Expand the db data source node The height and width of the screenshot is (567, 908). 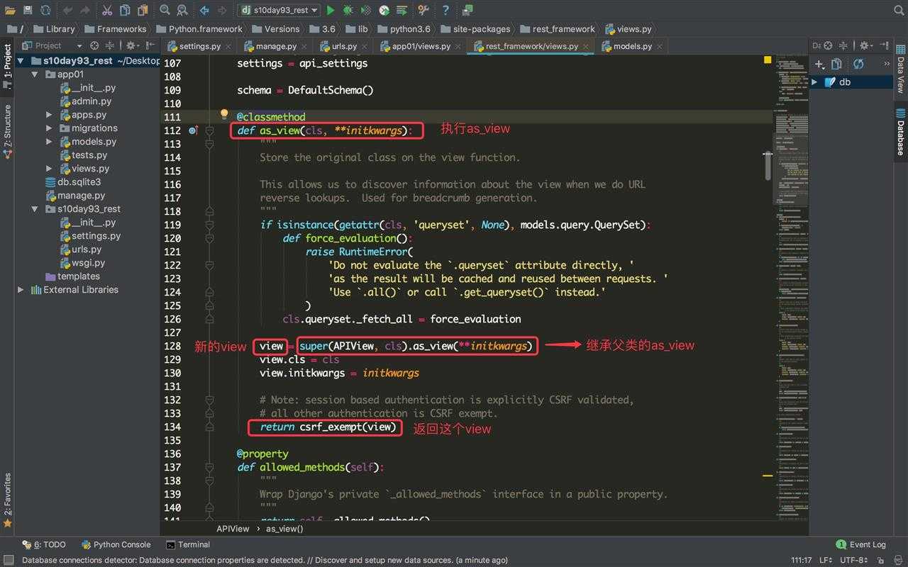(x=814, y=82)
